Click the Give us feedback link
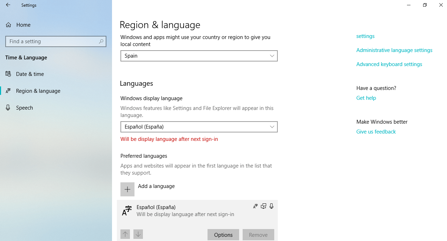 click(x=376, y=132)
